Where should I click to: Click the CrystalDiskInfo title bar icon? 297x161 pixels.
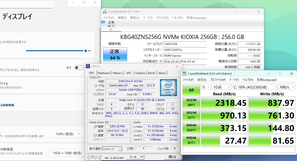(104, 12)
